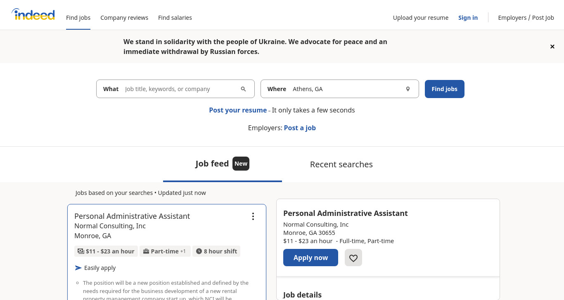Select the Job feed tab
The height and width of the screenshot is (300, 564).
[x=223, y=164]
